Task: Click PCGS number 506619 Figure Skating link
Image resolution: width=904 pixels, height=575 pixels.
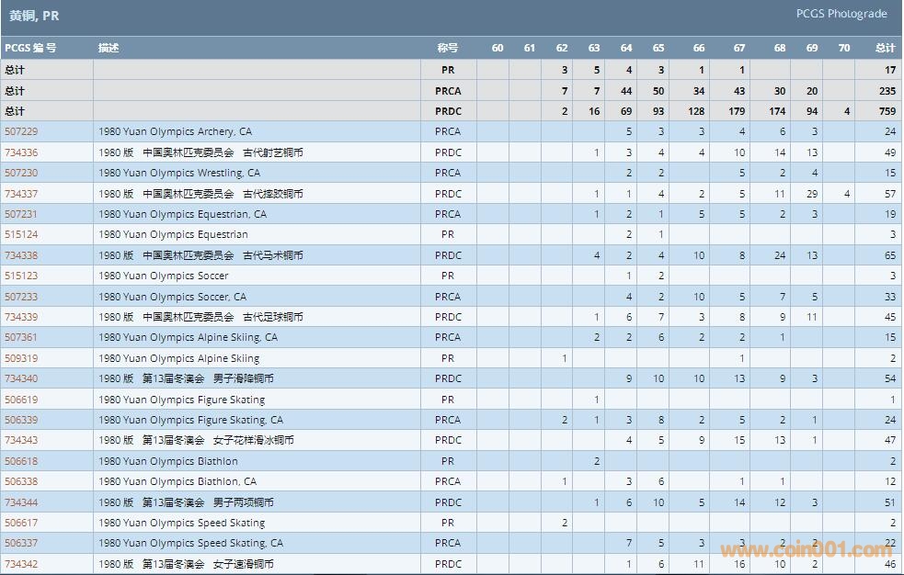Action: click(x=21, y=400)
